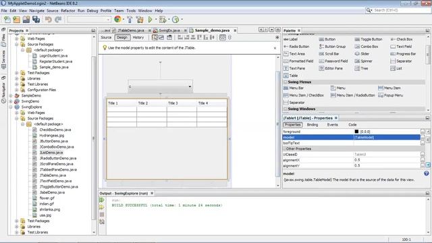Open the Refactor menu

click(x=67, y=11)
